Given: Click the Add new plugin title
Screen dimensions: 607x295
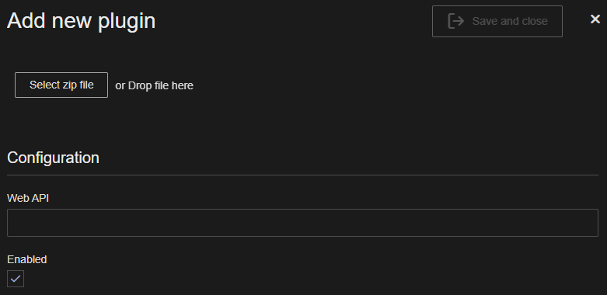Looking at the screenshot, I should pyautogui.click(x=82, y=21).
